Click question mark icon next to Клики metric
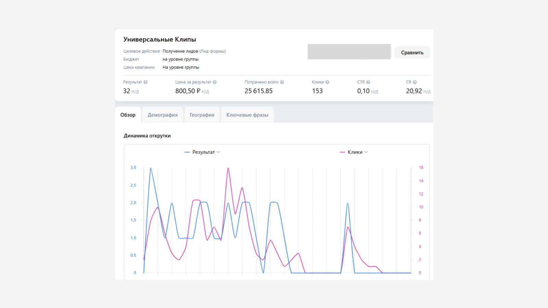Screen dimensions: 548x308 327,82
